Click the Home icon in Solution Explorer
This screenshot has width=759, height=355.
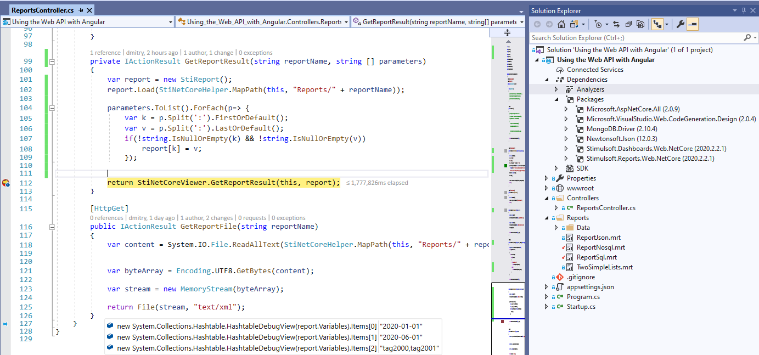click(x=561, y=24)
